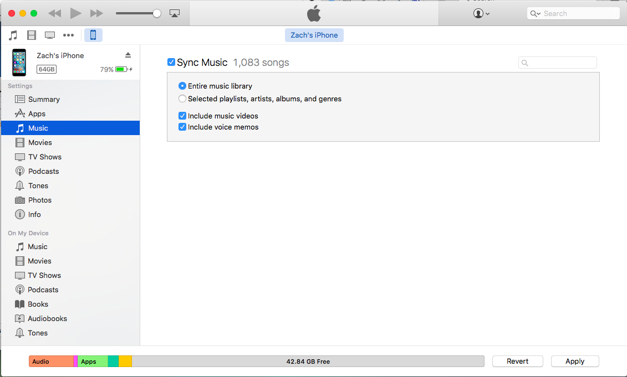Click the 64GB capacity badge
The image size is (627, 377).
[x=47, y=69]
